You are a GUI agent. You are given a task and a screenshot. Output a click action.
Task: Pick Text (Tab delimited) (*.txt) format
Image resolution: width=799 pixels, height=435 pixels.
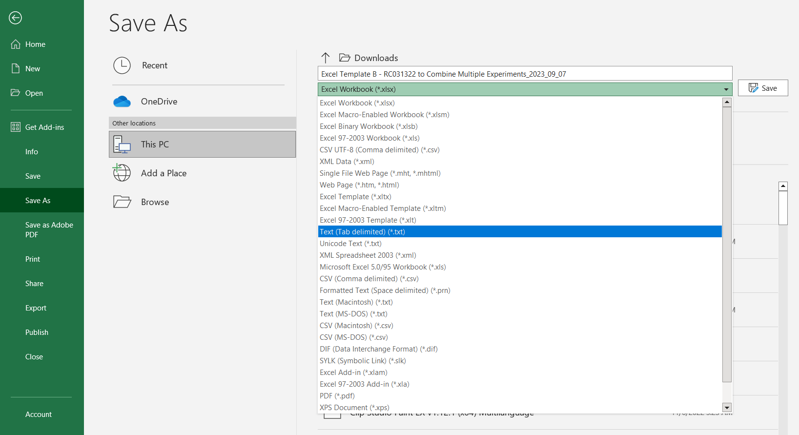point(520,232)
